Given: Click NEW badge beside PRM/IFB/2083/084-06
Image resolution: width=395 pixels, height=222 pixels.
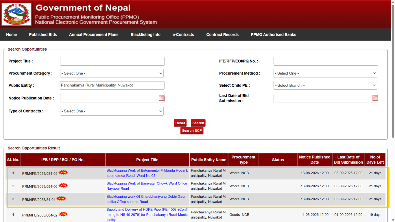Looking at the screenshot, I should [63, 186].
